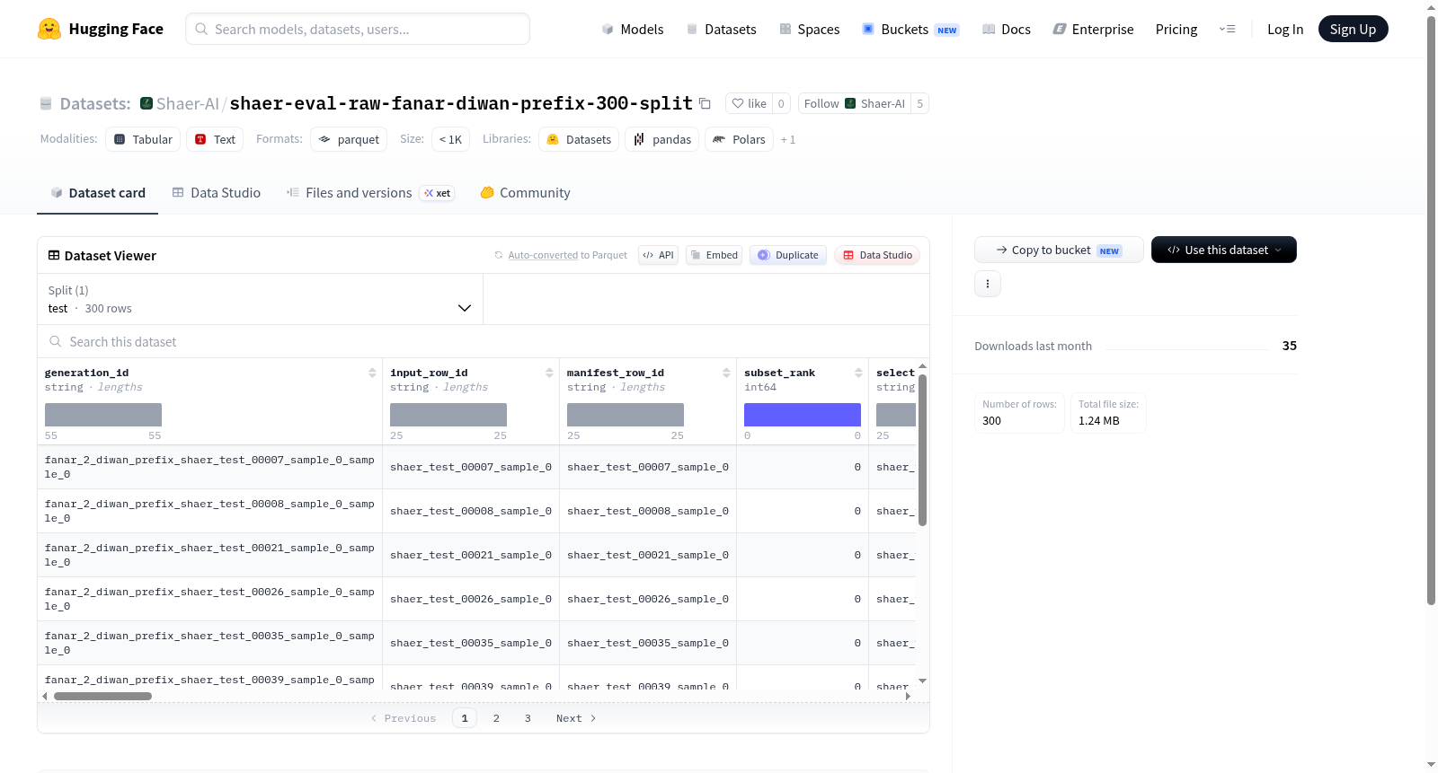The width and height of the screenshot is (1438, 773).
Task: Click the Log In link
Action: tap(1285, 29)
